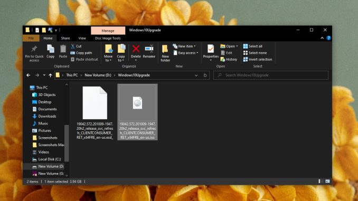Switch to large icons view in status bar
The image size is (358, 201).
pyautogui.click(x=327, y=181)
